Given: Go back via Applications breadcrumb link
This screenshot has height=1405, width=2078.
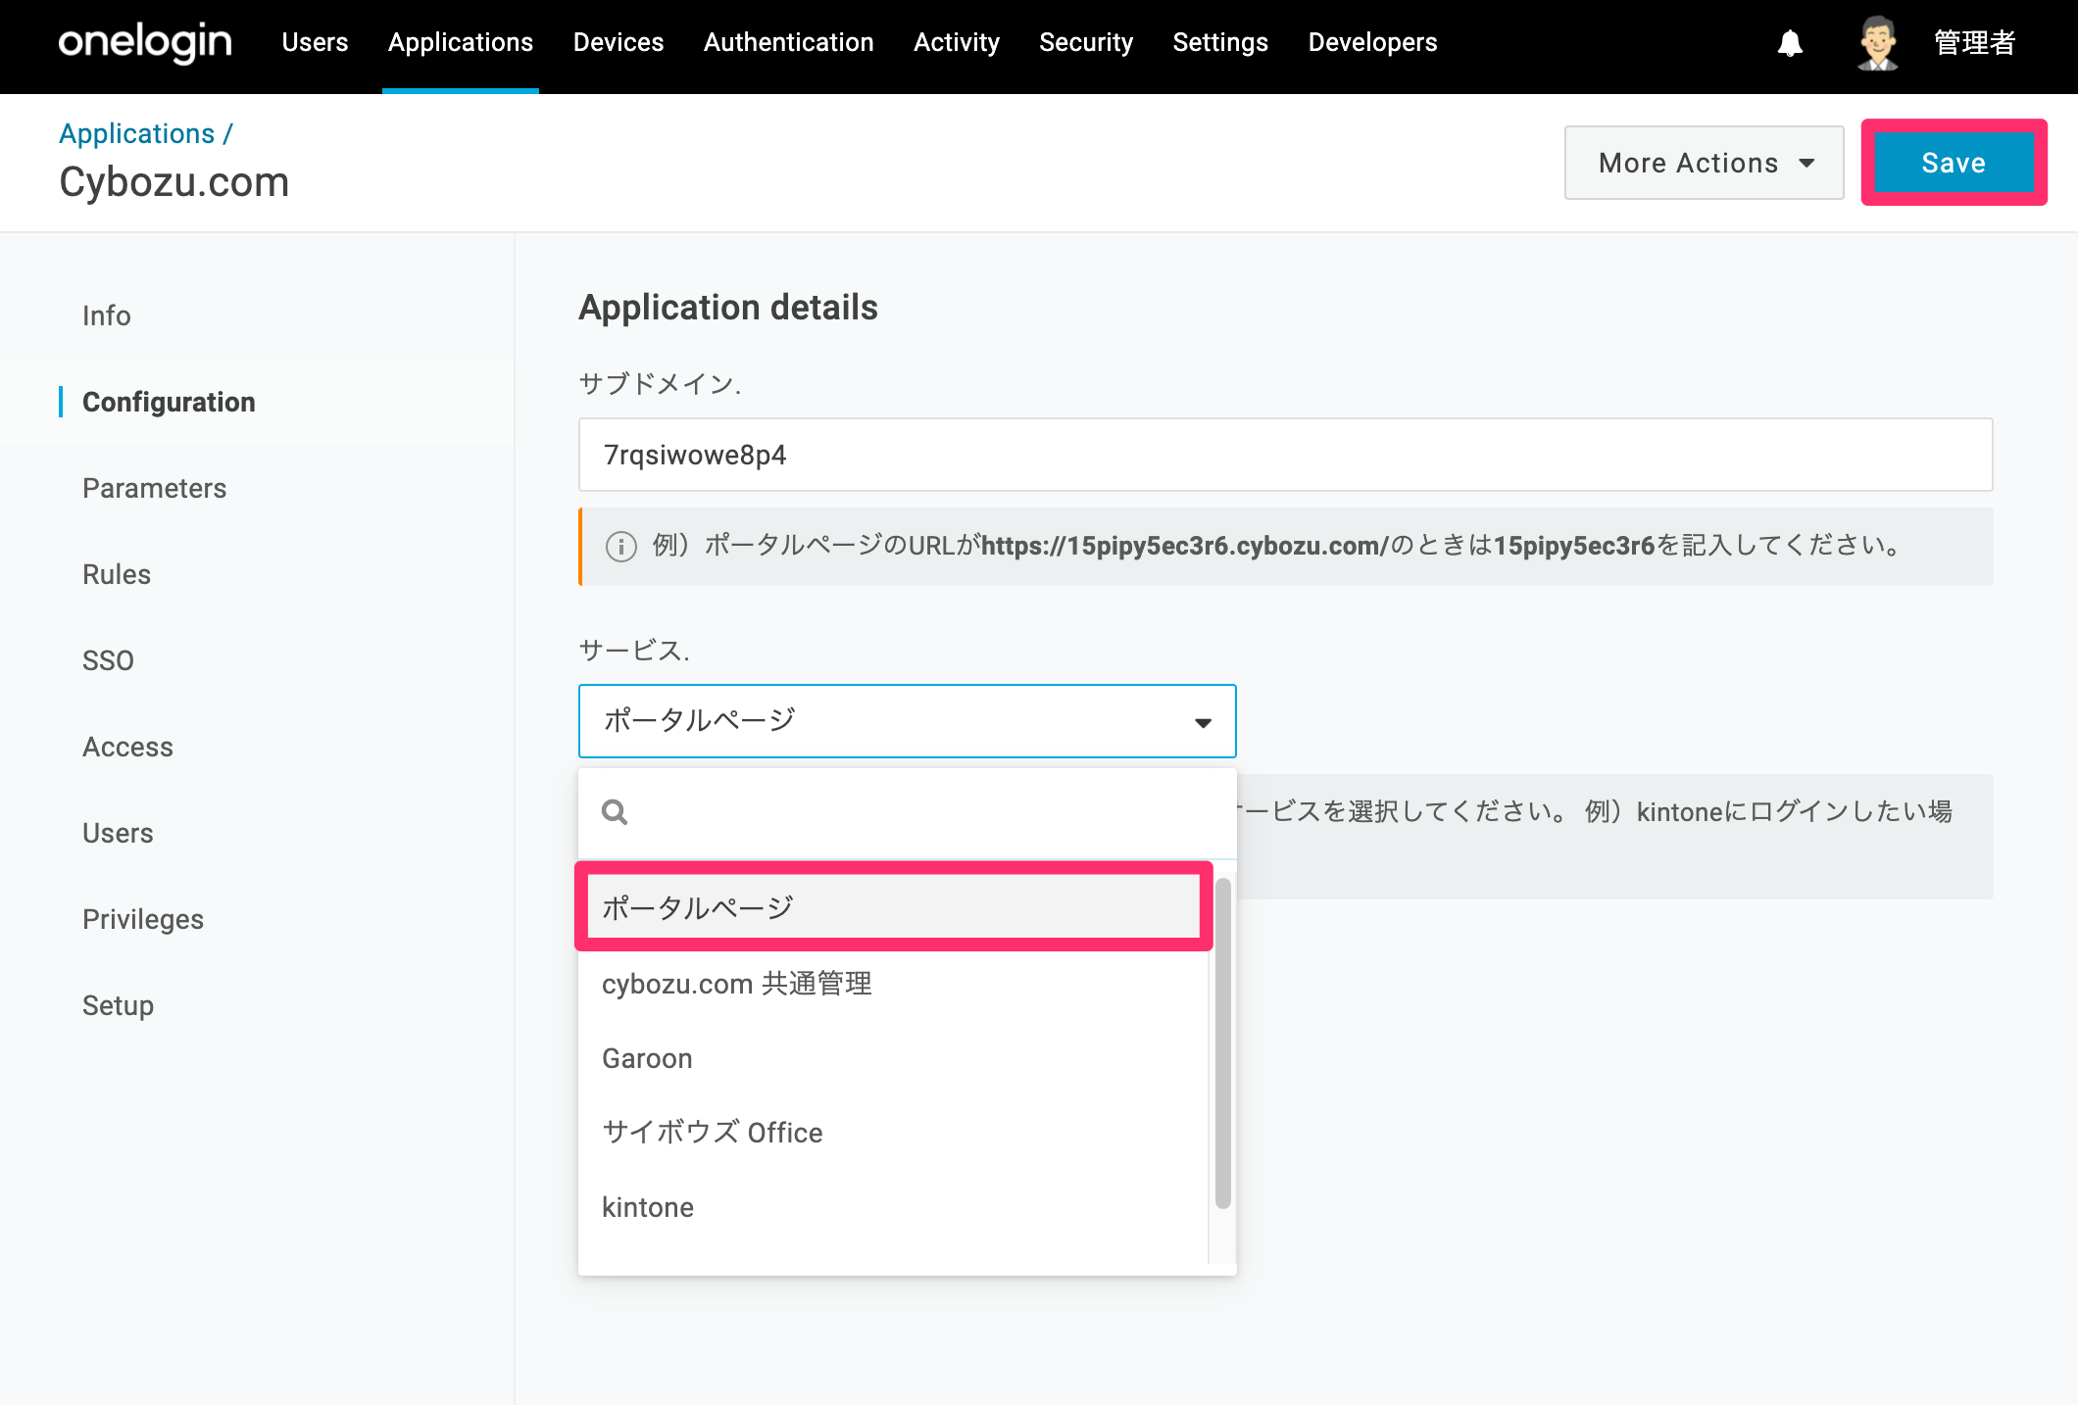Looking at the screenshot, I should point(137,133).
